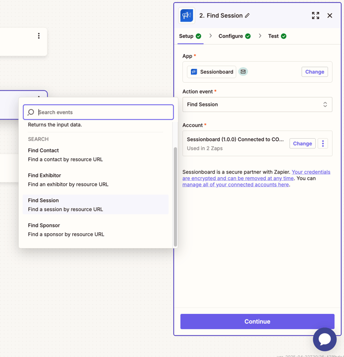The width and height of the screenshot is (344, 357).
Task: Click the chevron between Configure and Test
Action: [260, 36]
